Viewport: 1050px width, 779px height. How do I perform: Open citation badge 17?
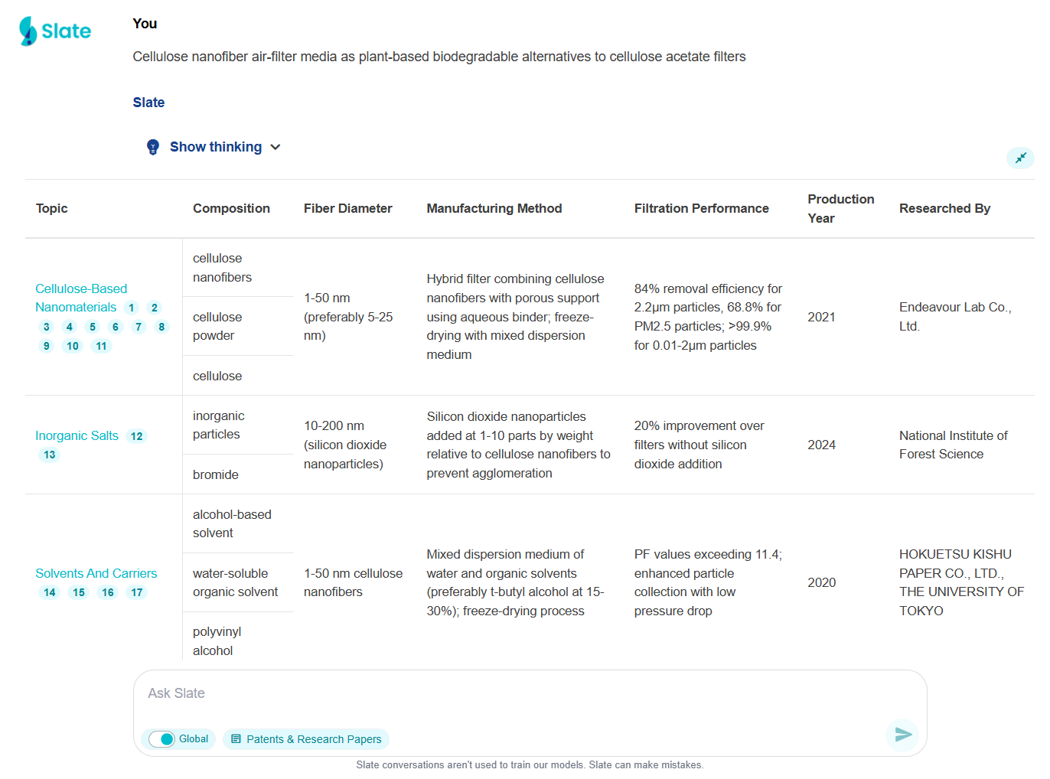pos(137,592)
